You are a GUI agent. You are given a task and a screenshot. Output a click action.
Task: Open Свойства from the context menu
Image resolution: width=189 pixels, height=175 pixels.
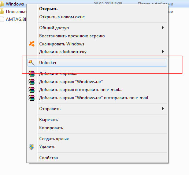coord(48,158)
